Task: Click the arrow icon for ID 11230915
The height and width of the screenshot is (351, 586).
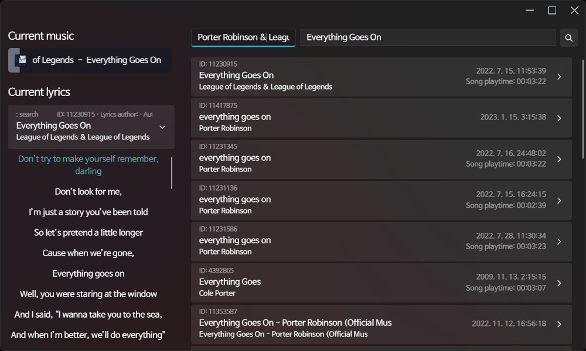Action: point(559,77)
